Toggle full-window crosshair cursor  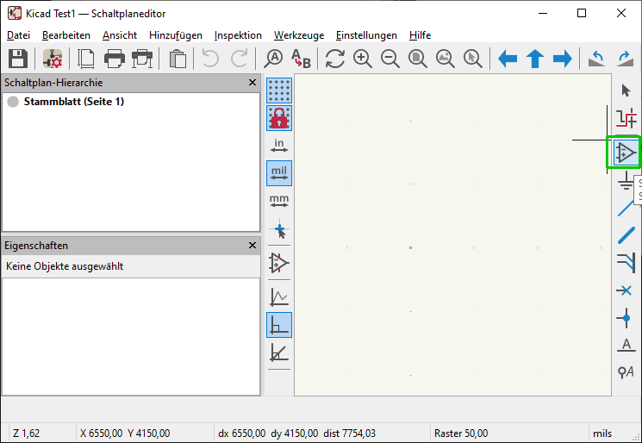coord(279,230)
